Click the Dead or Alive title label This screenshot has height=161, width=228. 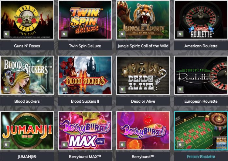(x=143, y=101)
